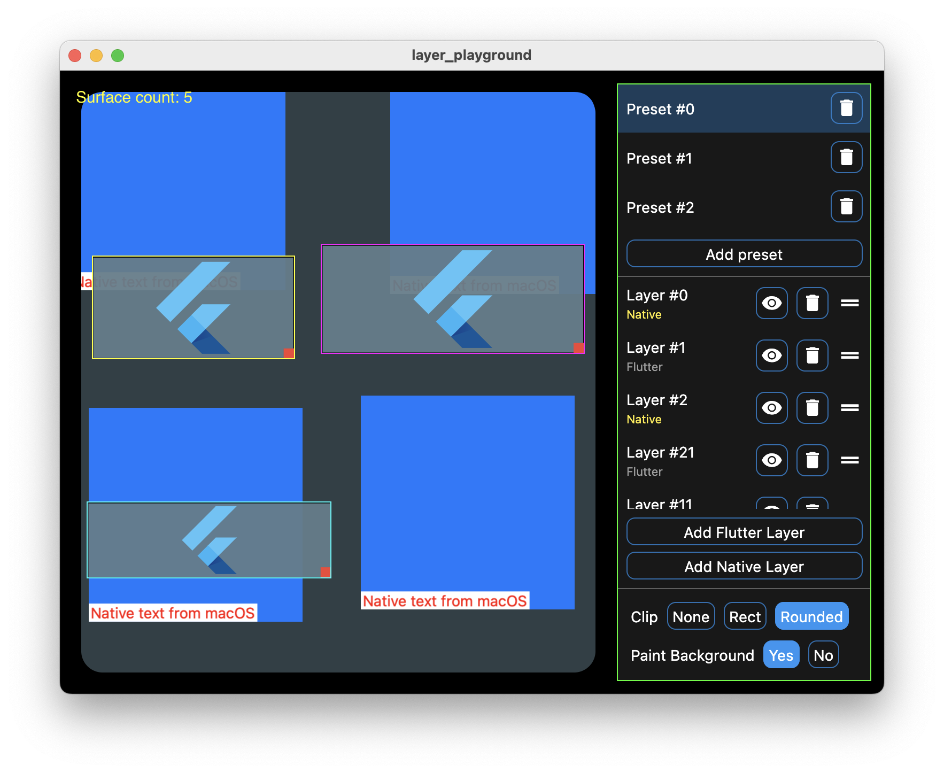Screen dimensions: 944x773
Task: Disable Paint Background by clicking No
Action: (823, 654)
